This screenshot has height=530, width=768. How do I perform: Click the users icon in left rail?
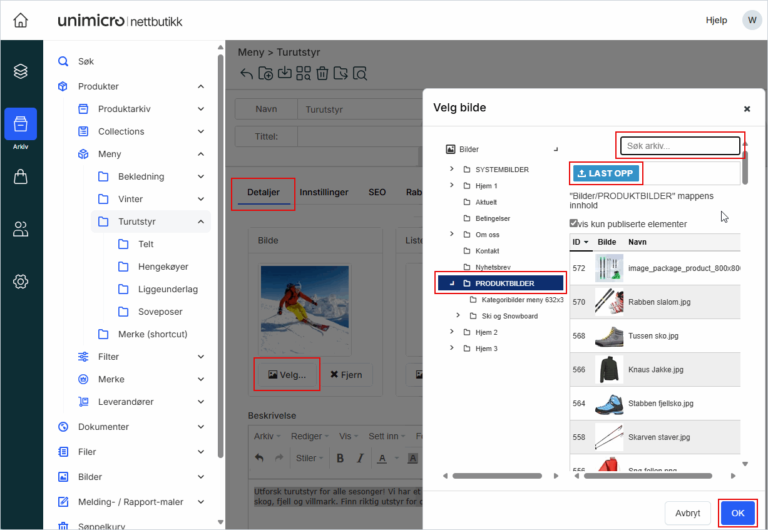(21, 230)
